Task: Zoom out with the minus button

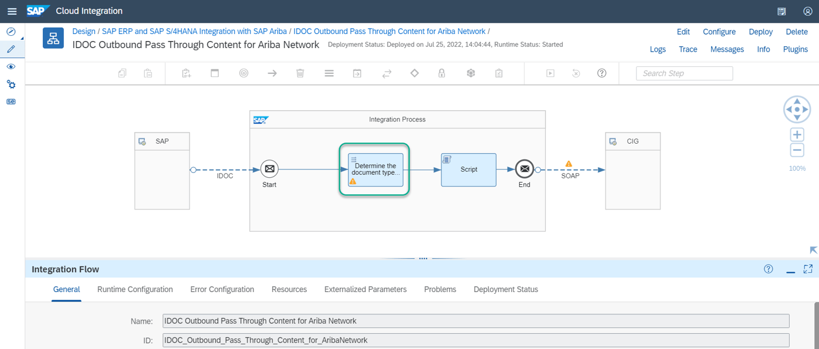Action: coord(797,150)
